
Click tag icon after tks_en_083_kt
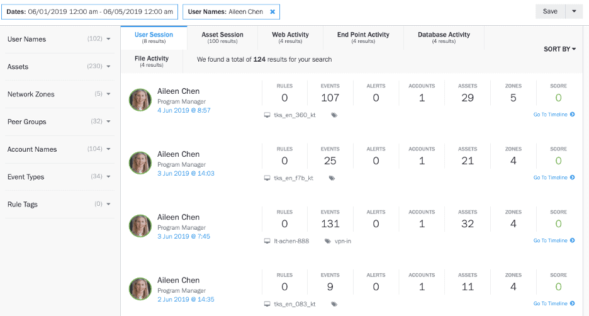334,304
